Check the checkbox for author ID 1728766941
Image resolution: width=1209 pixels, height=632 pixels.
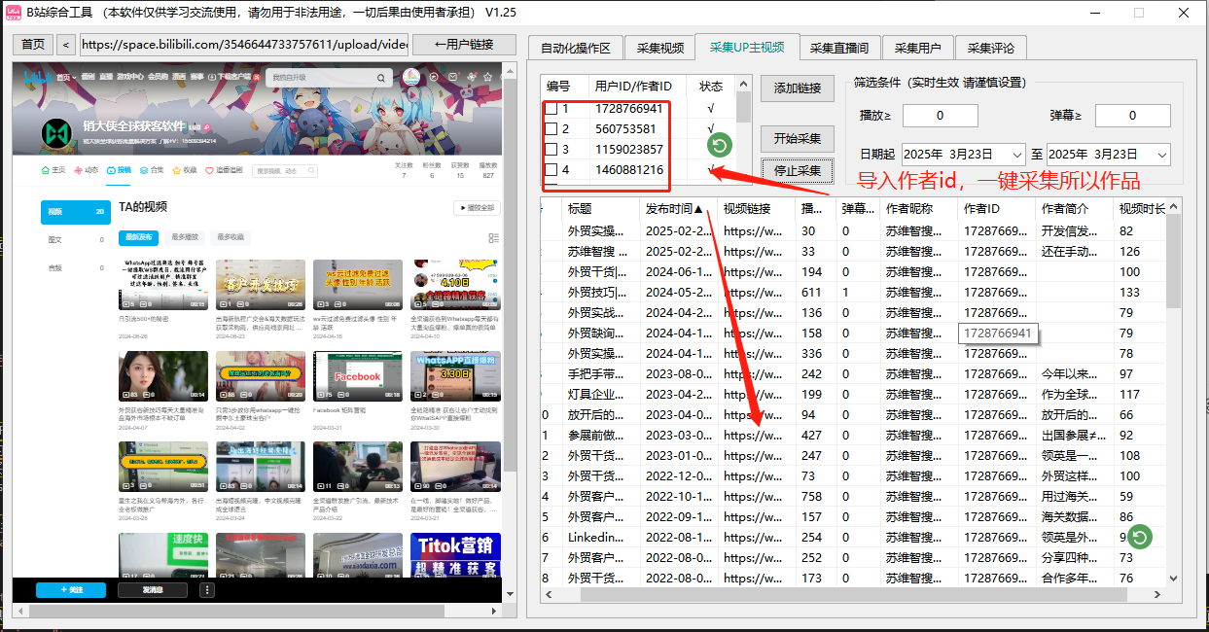551,108
